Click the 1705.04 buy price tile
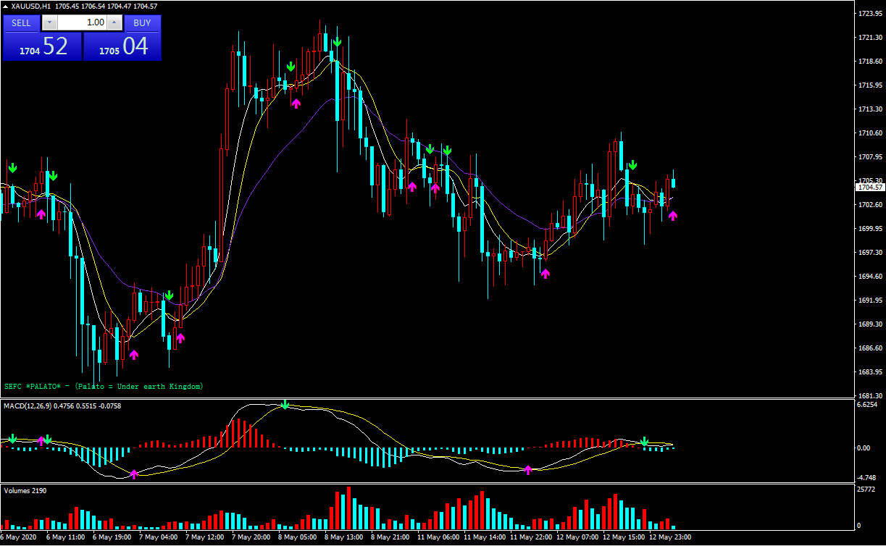886x546 pixels. (122, 47)
